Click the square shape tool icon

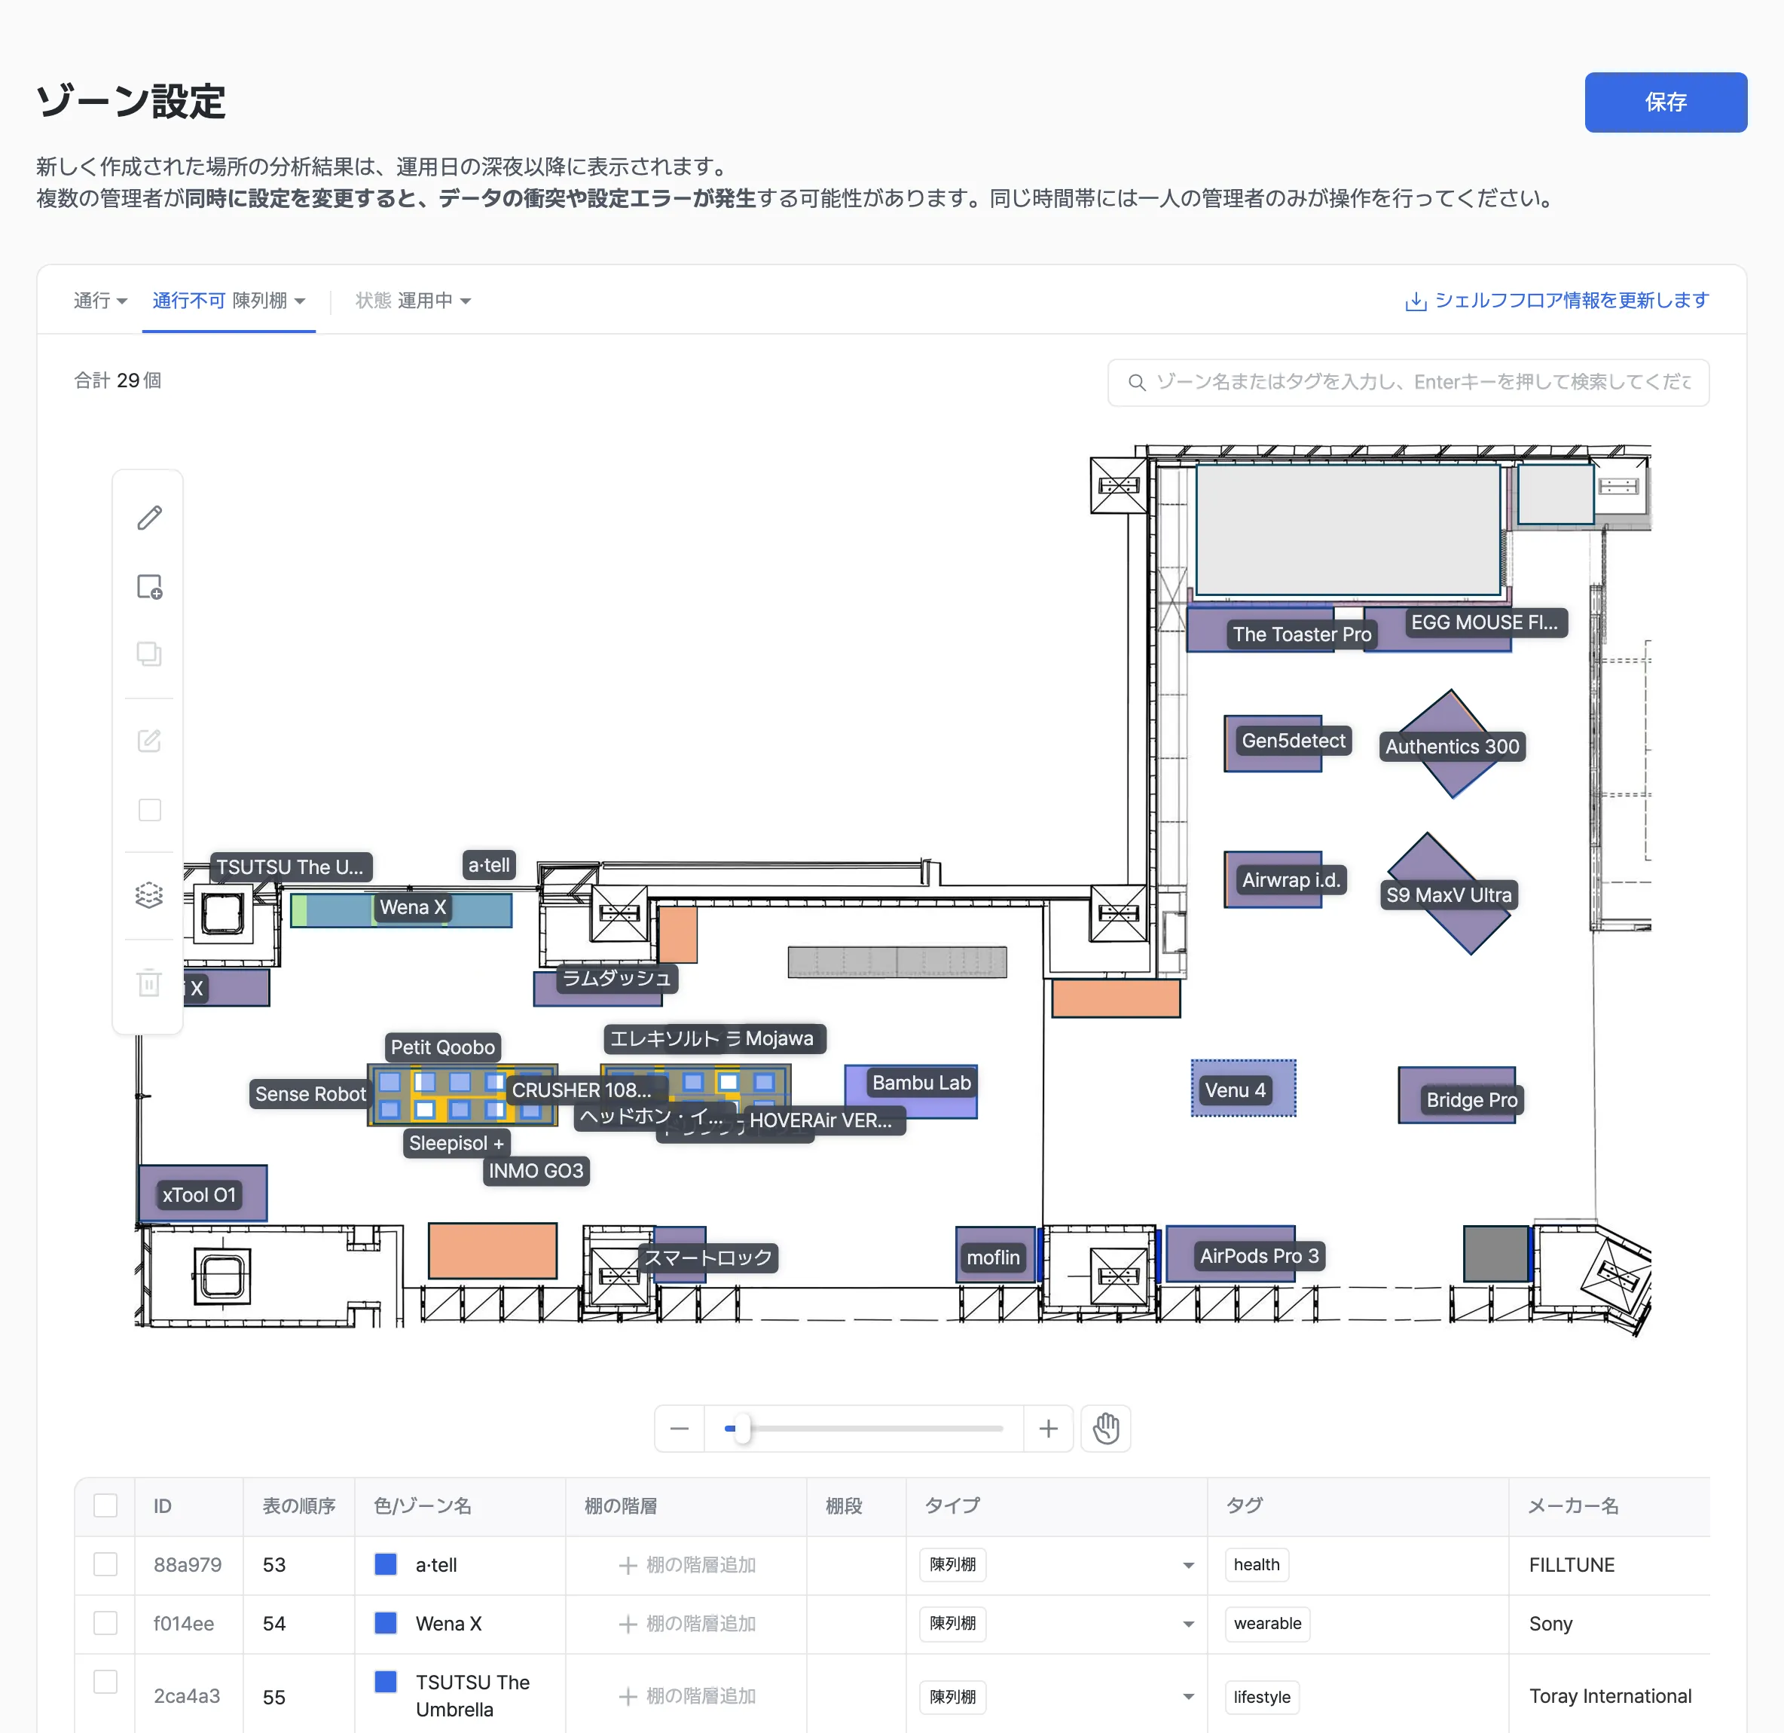(149, 810)
